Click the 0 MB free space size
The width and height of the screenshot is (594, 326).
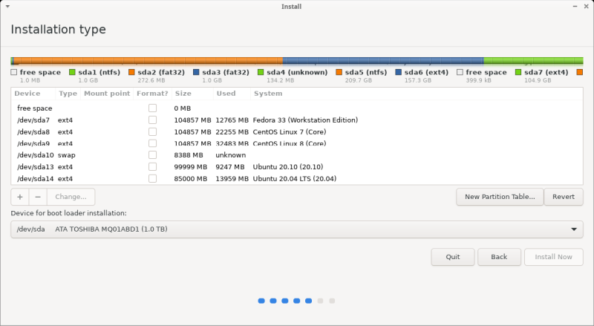point(182,108)
